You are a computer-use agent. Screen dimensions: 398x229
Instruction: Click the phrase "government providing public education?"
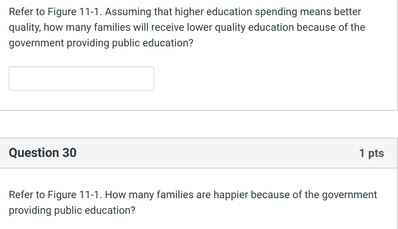[x=101, y=43]
